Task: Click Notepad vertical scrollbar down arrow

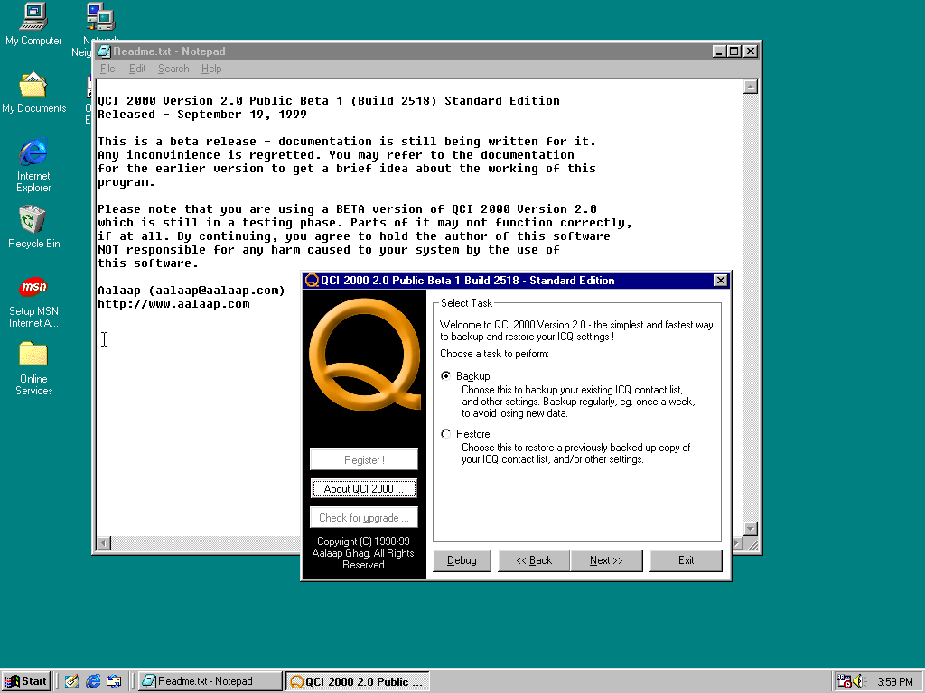Action: pos(751,529)
